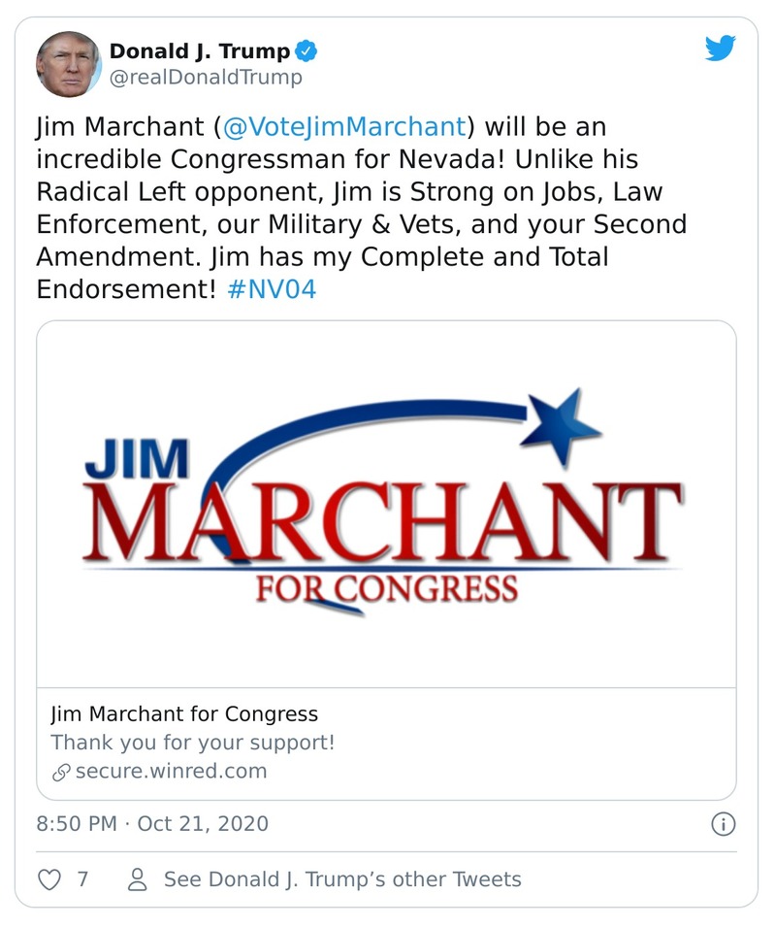Open the secure.winred.com link
775x927 pixels.
(171, 772)
